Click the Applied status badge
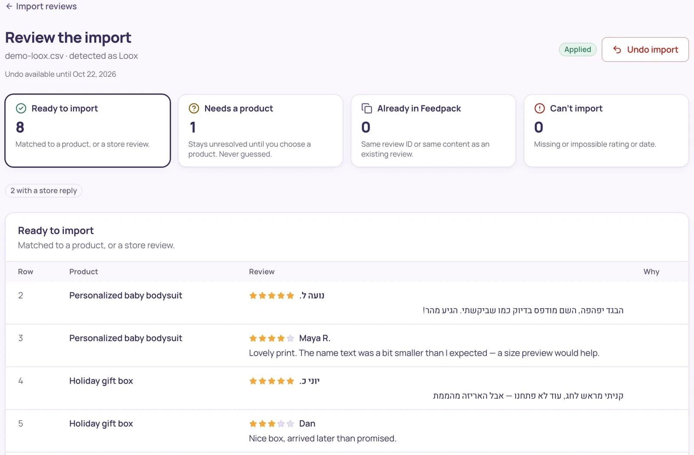 point(577,49)
